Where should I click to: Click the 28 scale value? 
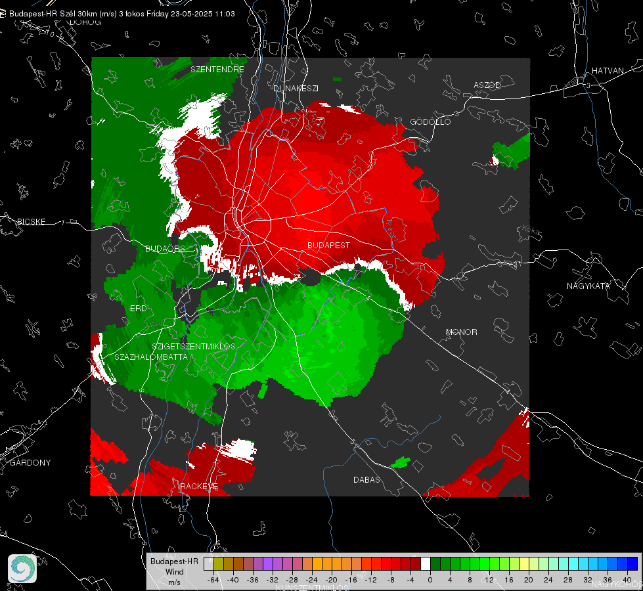pos(568,580)
